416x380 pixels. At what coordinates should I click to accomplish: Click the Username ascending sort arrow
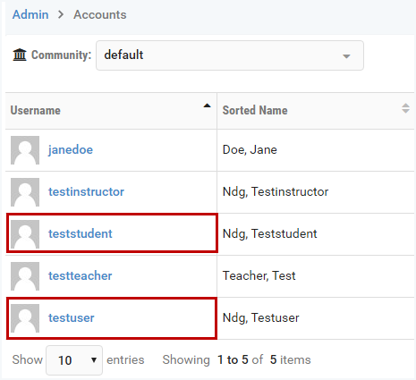(x=207, y=106)
